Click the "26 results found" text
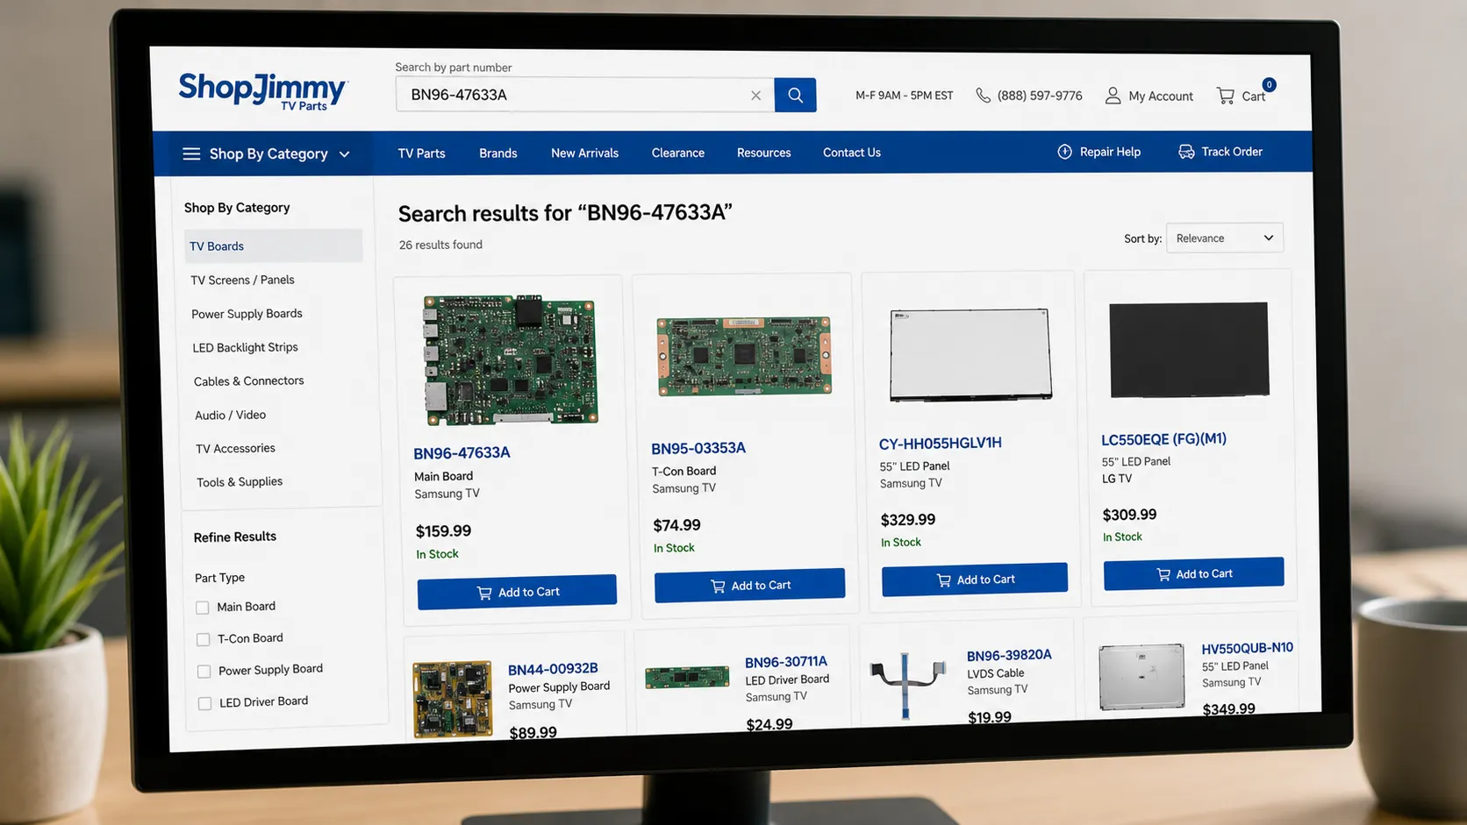The image size is (1467, 825). [440, 245]
